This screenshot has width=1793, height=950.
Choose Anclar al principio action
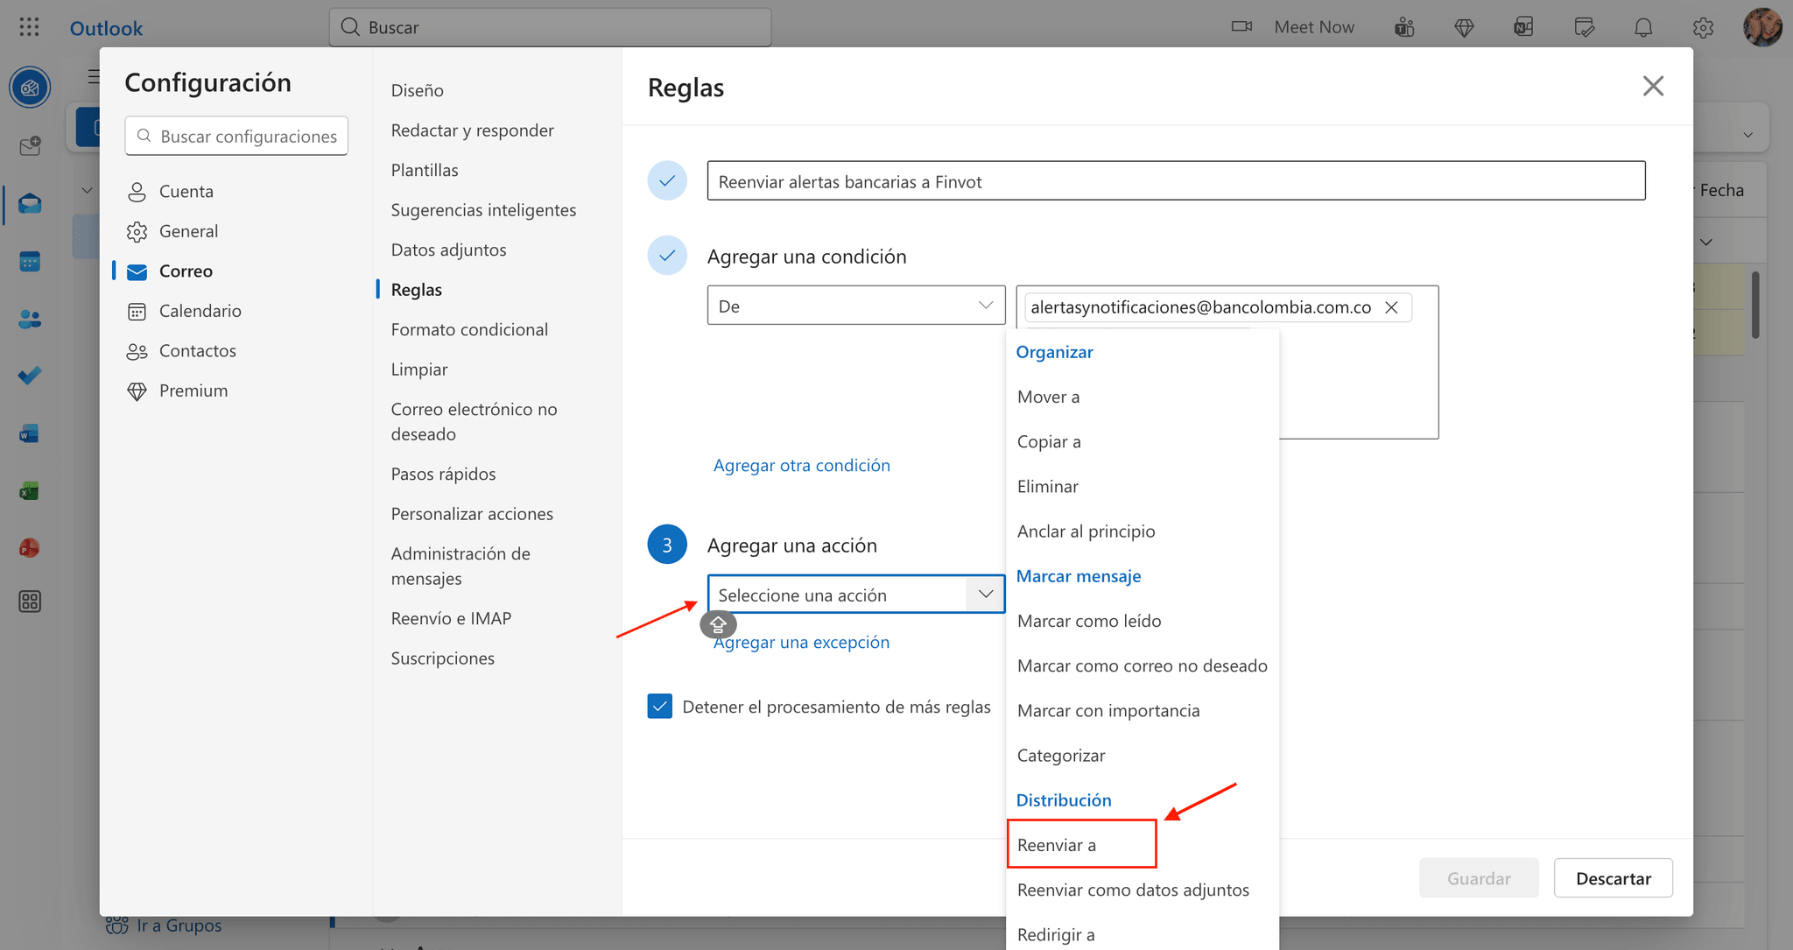1143,531
